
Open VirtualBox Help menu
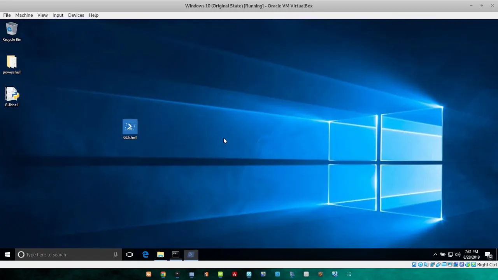(x=93, y=15)
